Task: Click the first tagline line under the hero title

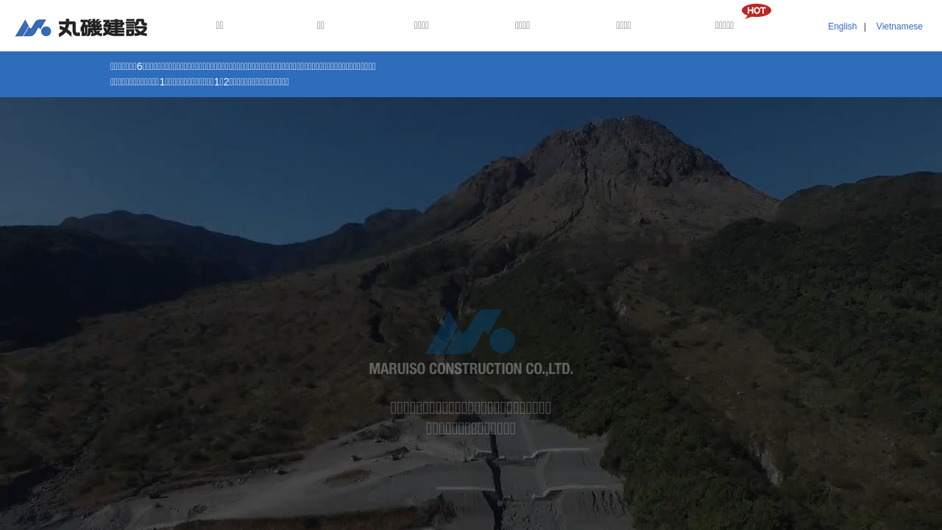Action: [x=470, y=408]
